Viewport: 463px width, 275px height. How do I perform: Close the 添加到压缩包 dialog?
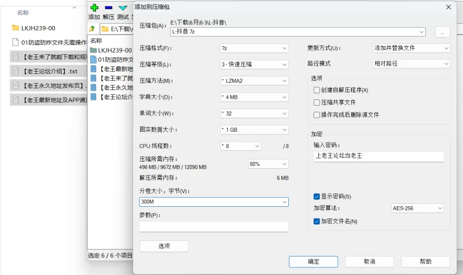tap(448, 7)
